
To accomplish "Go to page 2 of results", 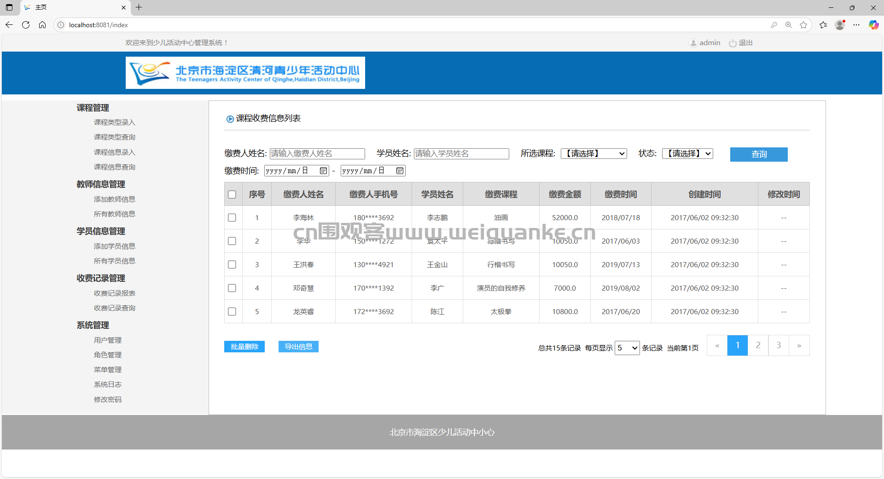I will click(x=758, y=345).
